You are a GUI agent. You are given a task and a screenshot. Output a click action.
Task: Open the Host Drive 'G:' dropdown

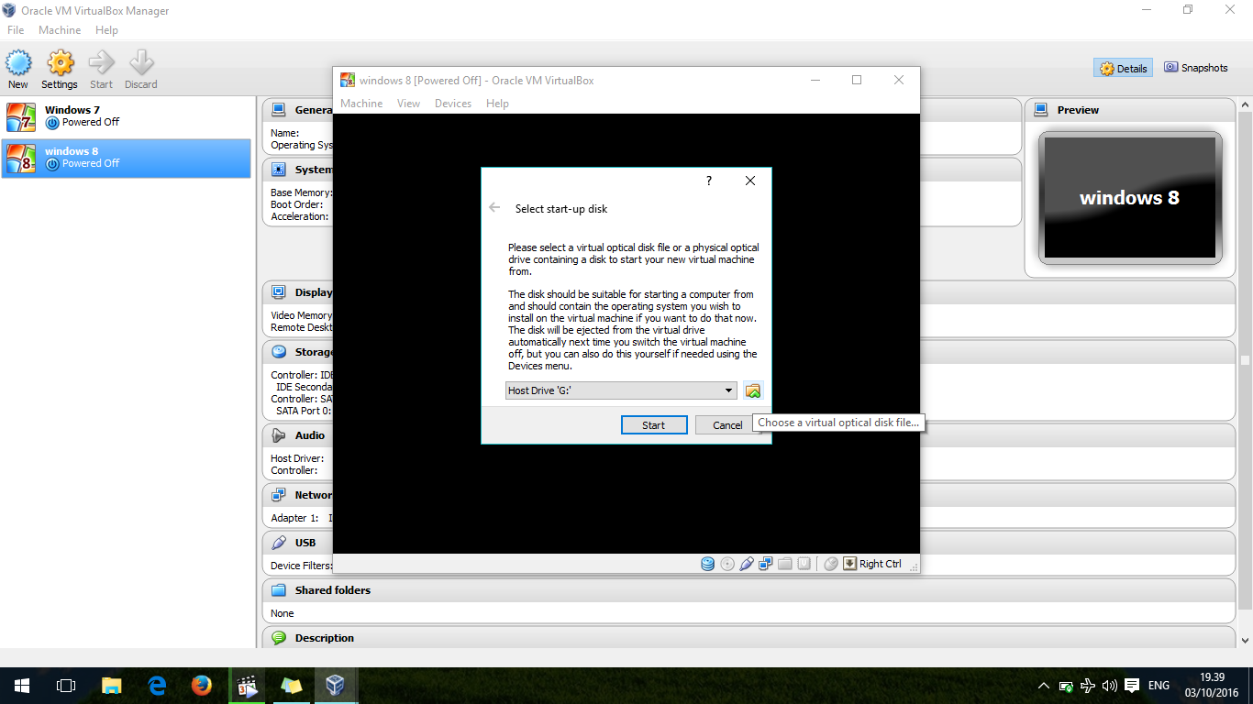coord(621,390)
